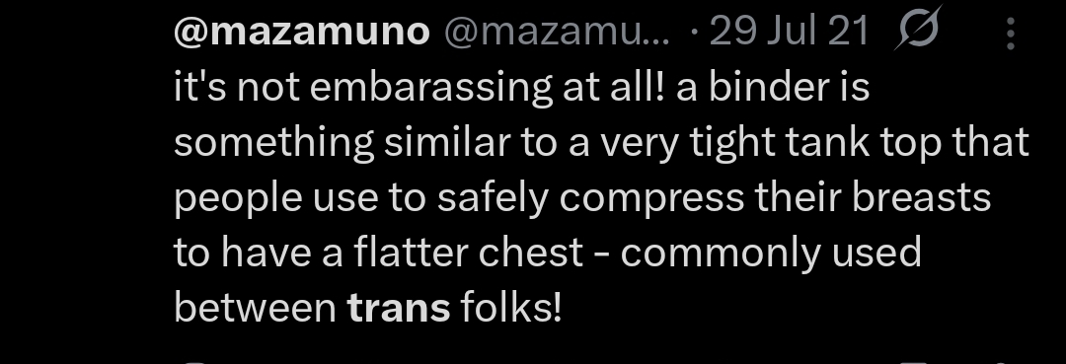Tap the cut-off reply icon under tweet
1066x364 pixels.
(x=195, y=362)
